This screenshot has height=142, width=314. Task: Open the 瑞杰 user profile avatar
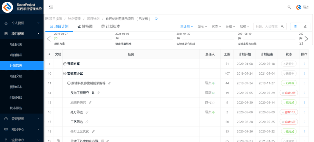tap(299, 7)
